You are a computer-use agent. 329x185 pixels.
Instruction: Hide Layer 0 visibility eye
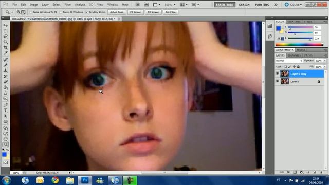[x=277, y=81]
